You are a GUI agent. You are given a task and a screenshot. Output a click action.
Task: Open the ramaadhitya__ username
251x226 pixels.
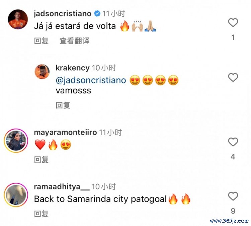62,187
